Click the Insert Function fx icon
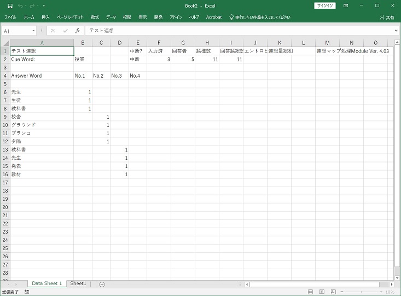The width and height of the screenshot is (401, 296). [x=78, y=31]
